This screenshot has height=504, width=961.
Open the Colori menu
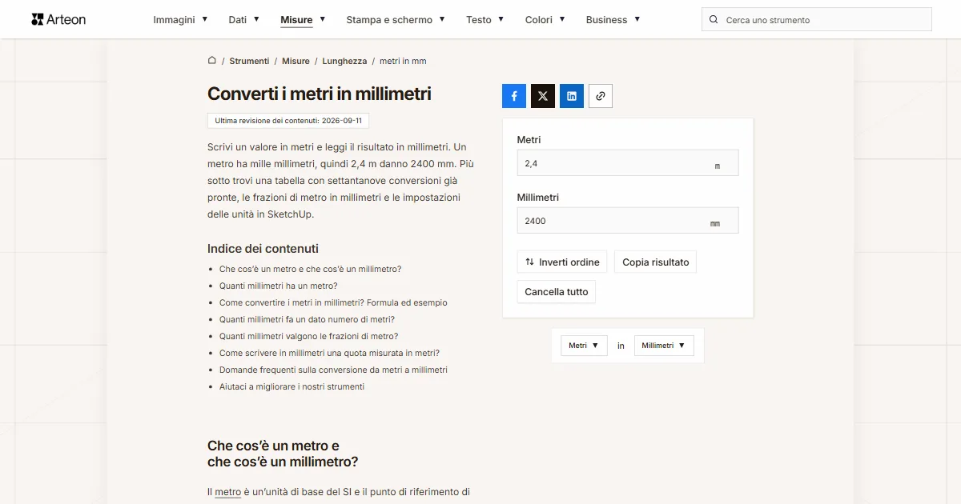click(545, 19)
